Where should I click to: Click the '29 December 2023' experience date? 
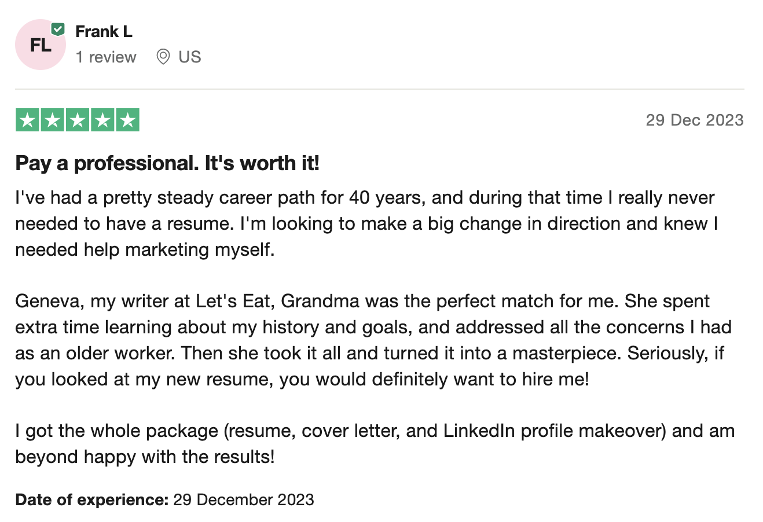click(x=244, y=499)
